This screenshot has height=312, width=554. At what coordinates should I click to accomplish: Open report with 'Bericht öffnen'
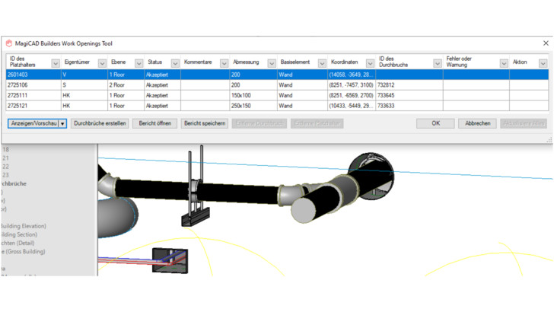pos(154,123)
